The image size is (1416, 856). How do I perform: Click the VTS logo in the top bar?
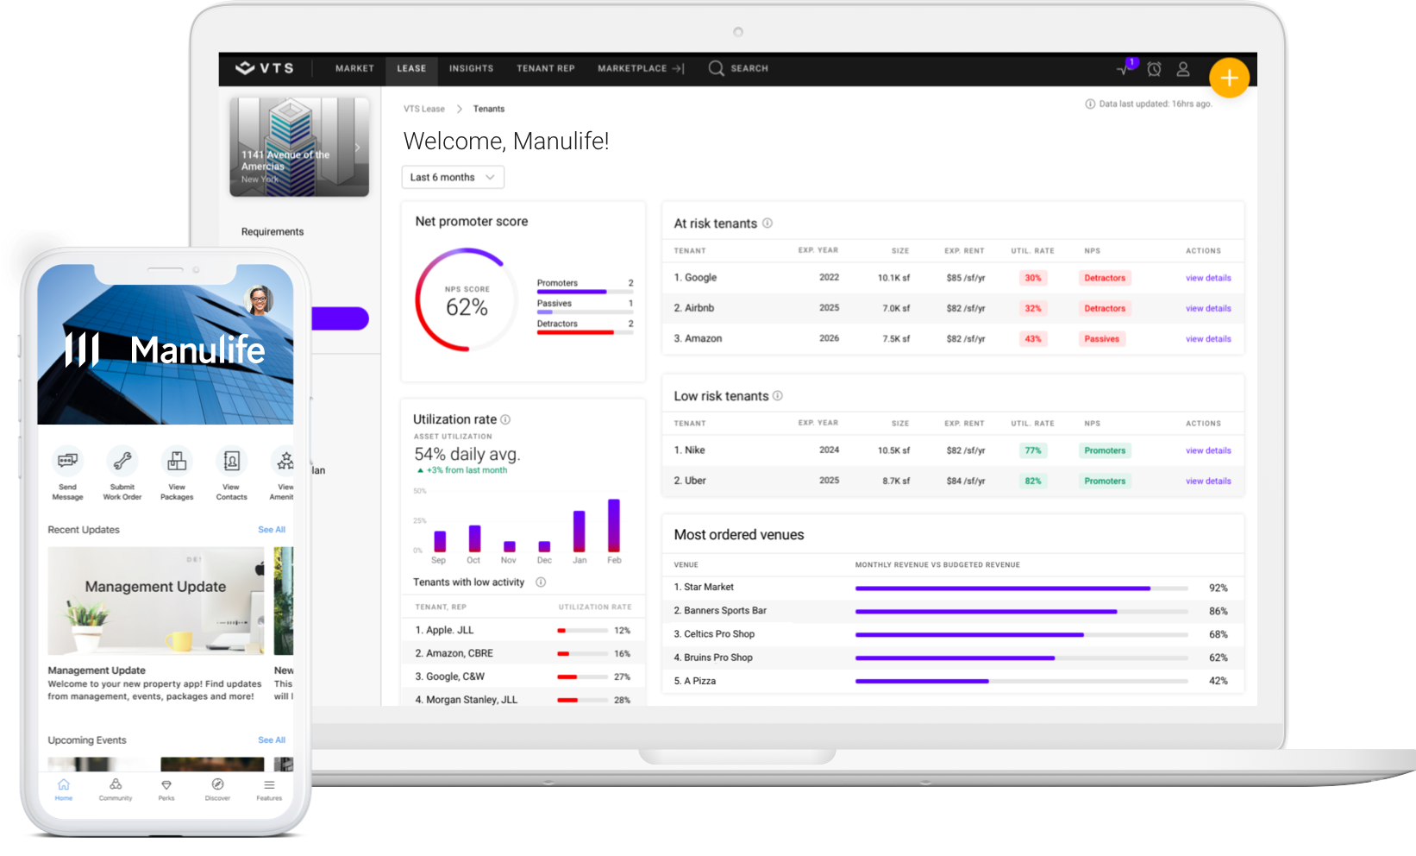tap(265, 68)
